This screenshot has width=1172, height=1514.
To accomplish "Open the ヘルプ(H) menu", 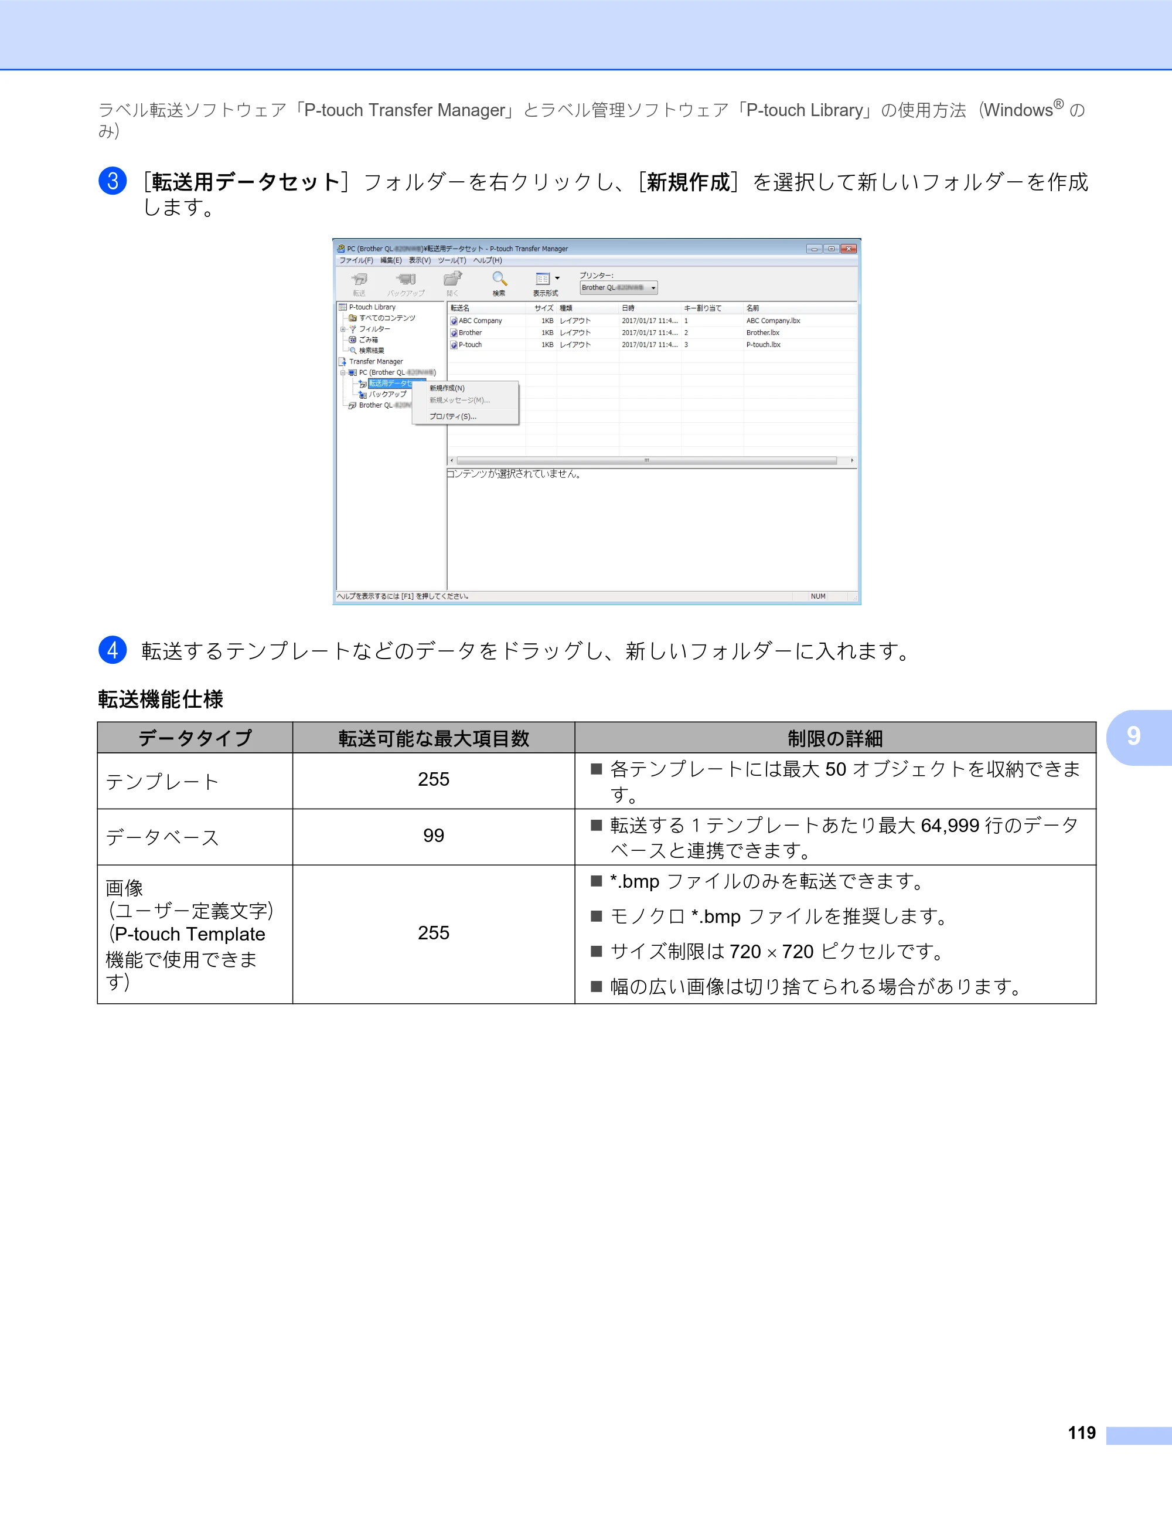I will pyautogui.click(x=488, y=261).
